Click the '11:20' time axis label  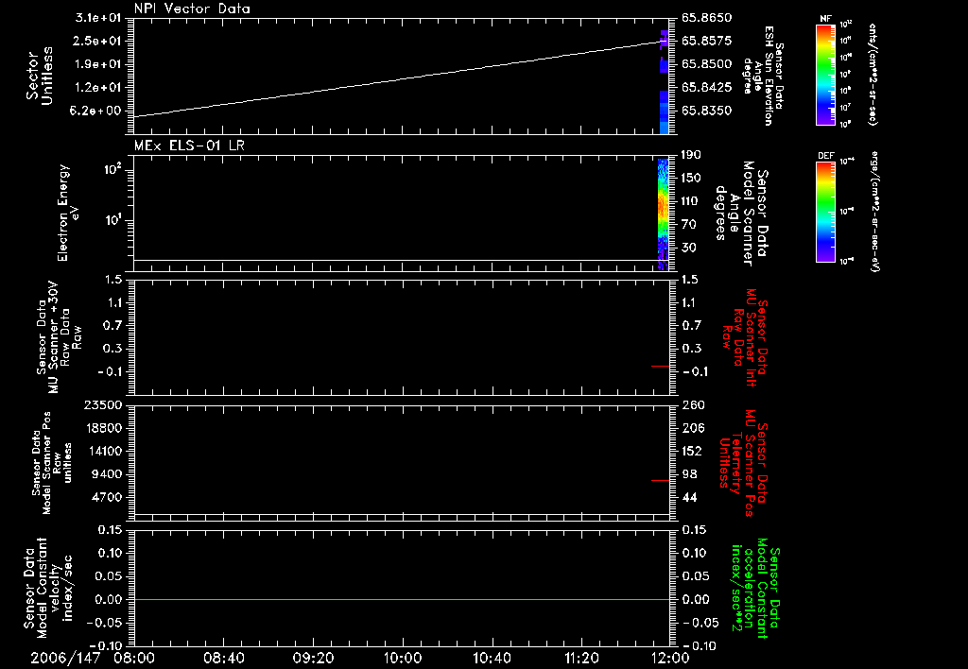[x=581, y=658]
